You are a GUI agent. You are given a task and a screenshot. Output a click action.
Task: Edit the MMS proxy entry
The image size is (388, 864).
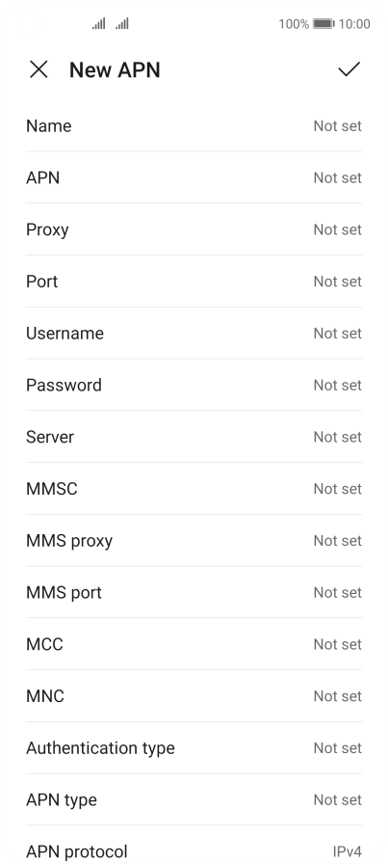[x=194, y=540]
